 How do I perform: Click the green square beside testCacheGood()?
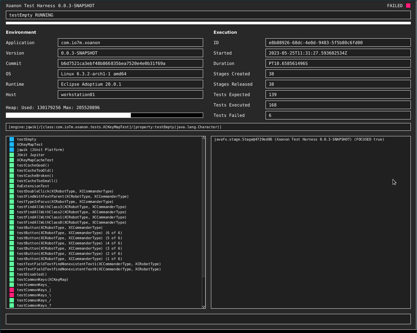point(12,165)
